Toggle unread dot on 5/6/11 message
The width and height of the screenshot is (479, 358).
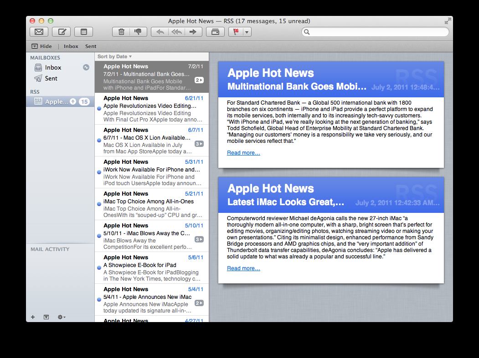tap(99, 268)
